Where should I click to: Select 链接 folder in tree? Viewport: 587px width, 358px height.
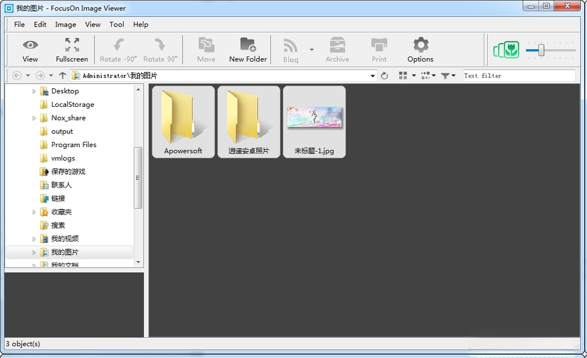(58, 199)
